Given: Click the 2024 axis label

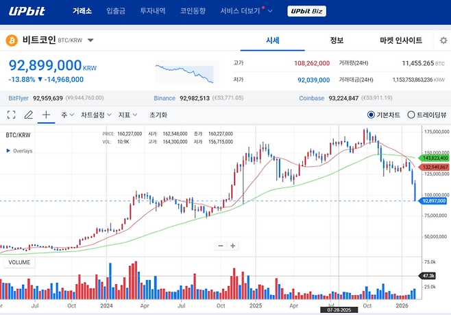Looking at the screenshot, I should (106, 306).
